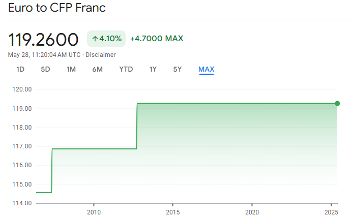The height and width of the screenshot is (218, 352).
Task: Select the MAX range tab
Action: (206, 69)
